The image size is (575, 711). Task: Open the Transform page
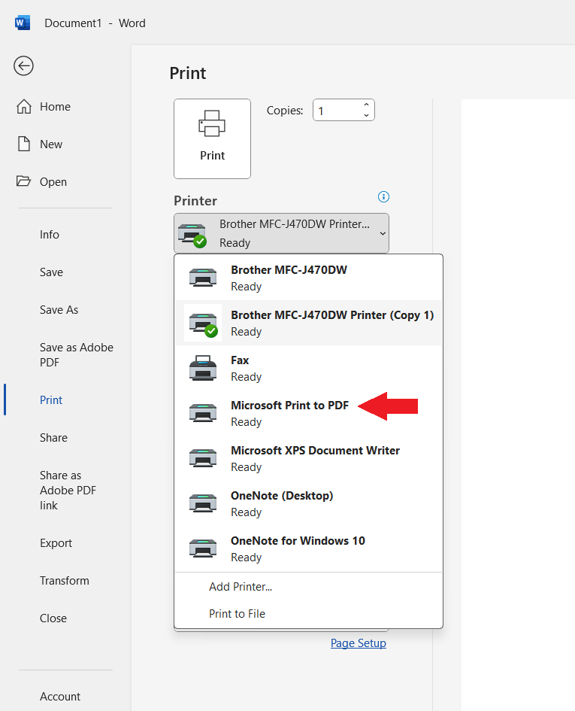point(65,580)
